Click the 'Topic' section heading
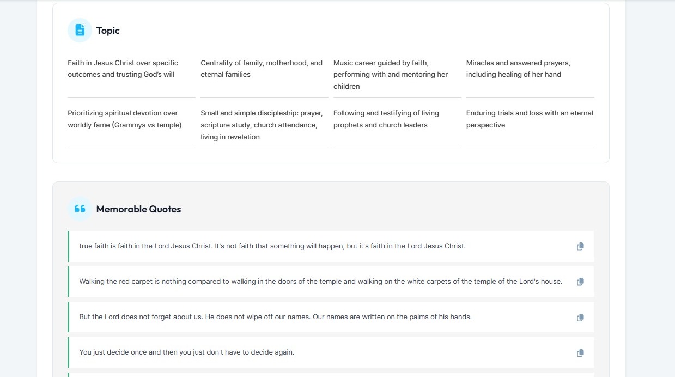Screen dimensions: 675x377 tap(108, 31)
